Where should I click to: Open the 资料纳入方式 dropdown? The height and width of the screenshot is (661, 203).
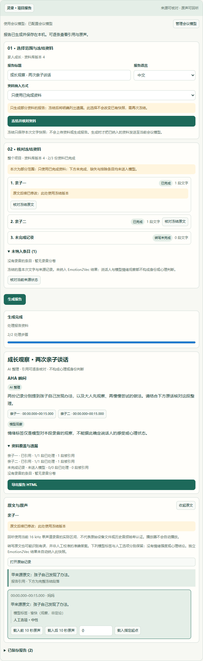pyautogui.click(x=101, y=95)
